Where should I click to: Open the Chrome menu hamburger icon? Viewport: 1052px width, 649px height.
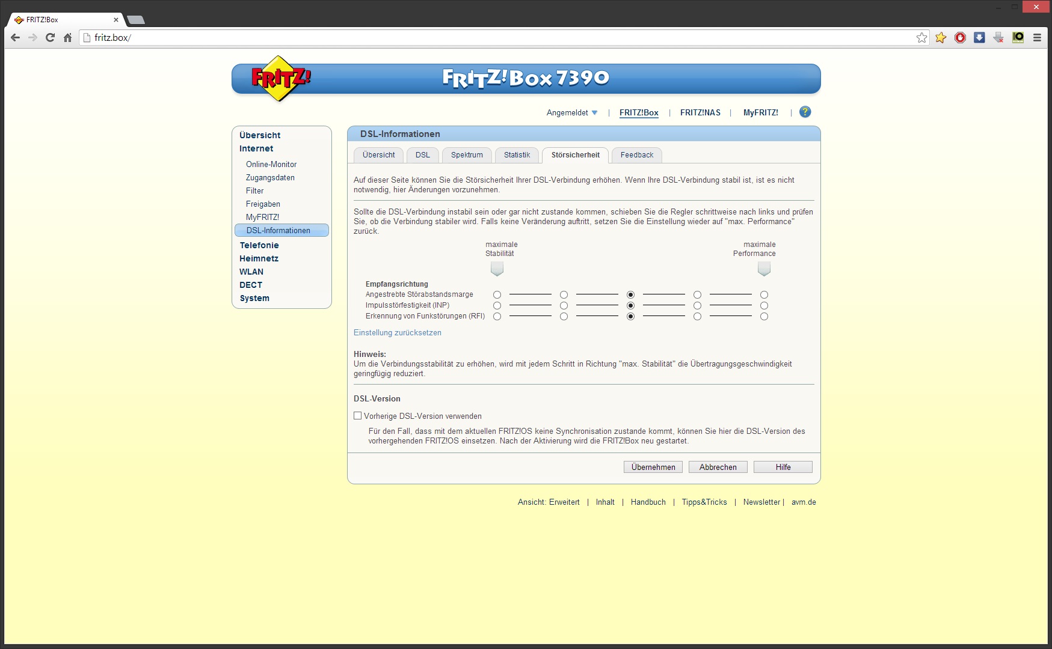(x=1037, y=38)
